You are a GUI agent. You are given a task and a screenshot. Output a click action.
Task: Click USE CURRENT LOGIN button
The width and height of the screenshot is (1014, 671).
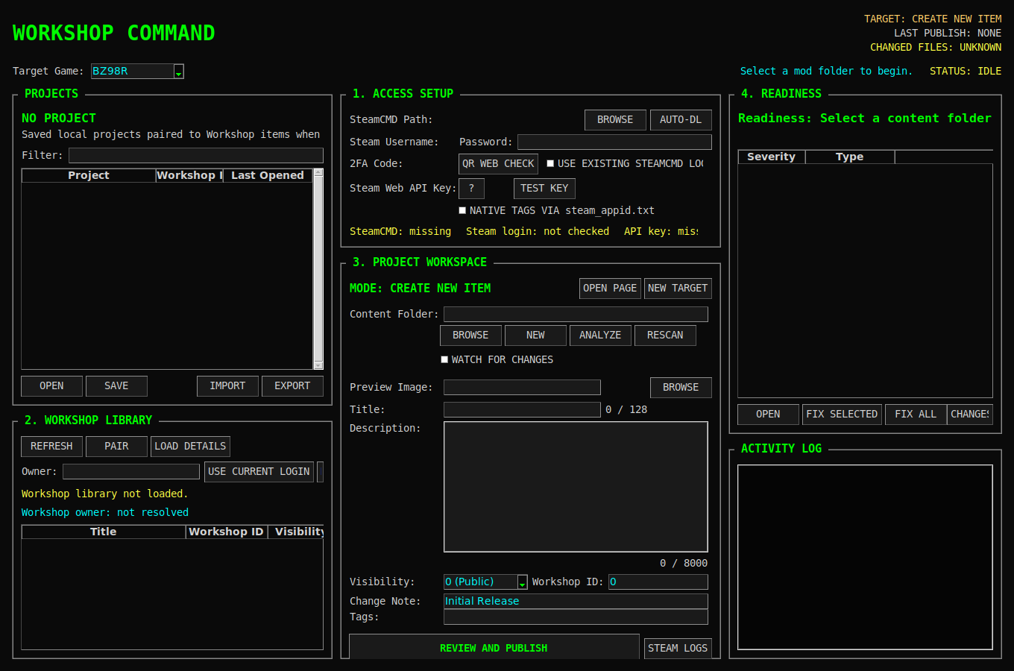tap(259, 471)
